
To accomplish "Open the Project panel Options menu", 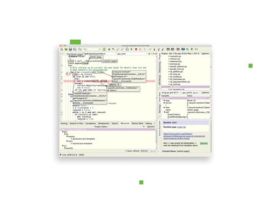I will (x=206, y=54).
